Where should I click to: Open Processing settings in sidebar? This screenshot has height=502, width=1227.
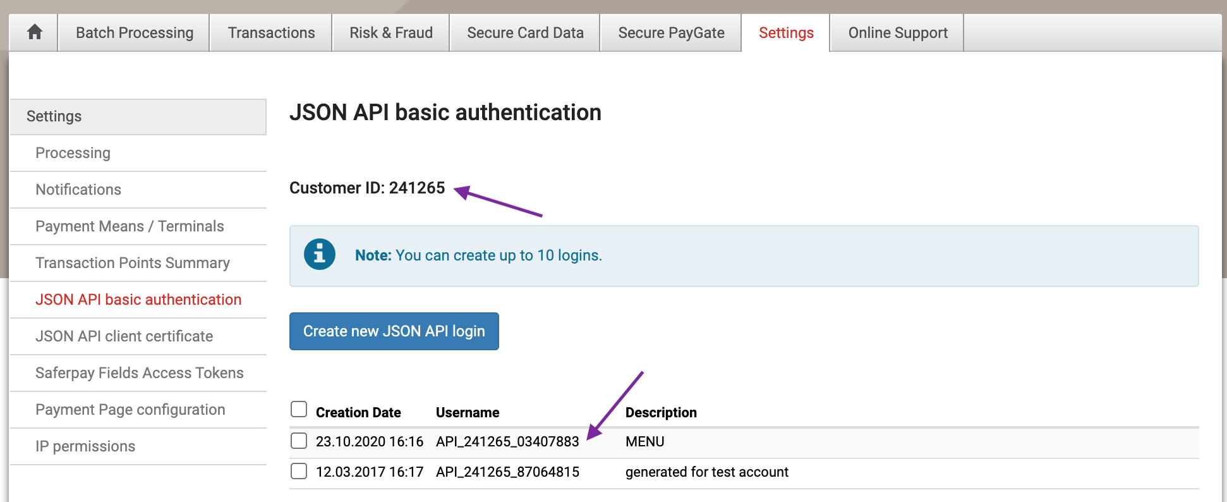point(138,153)
